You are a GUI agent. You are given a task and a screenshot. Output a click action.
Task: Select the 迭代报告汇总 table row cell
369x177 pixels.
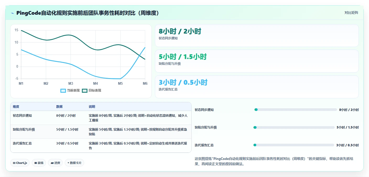point(22,143)
